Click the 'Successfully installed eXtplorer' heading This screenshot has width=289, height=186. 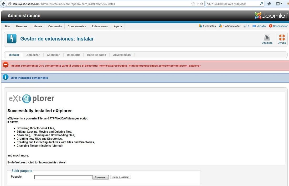40,111
